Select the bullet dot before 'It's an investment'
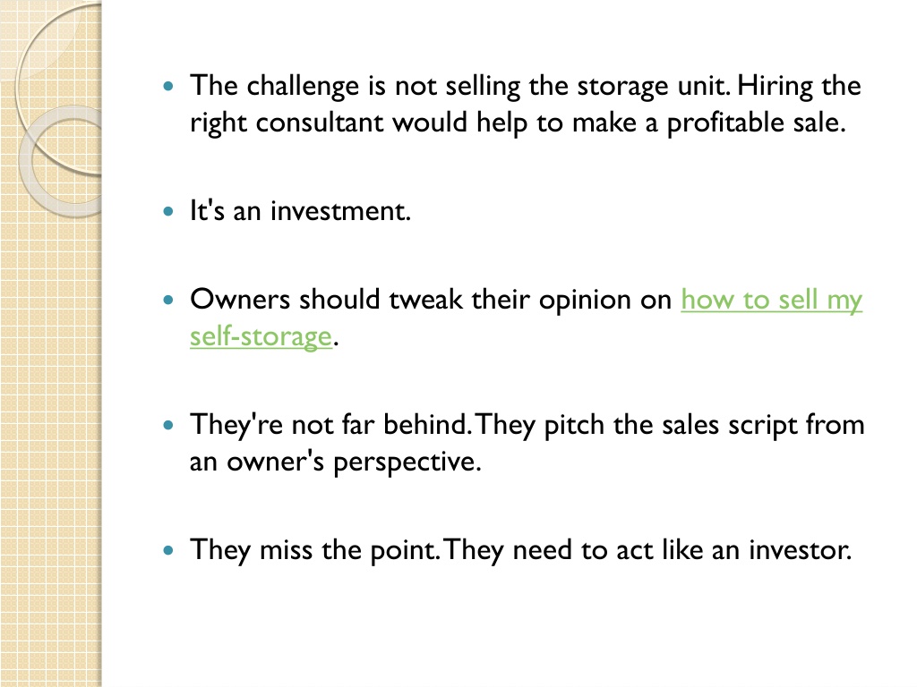 tap(168, 211)
